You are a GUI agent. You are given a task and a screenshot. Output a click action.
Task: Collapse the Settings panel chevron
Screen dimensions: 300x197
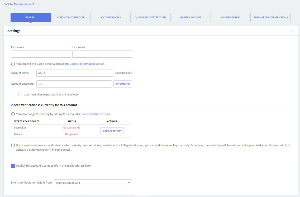tap(292, 31)
